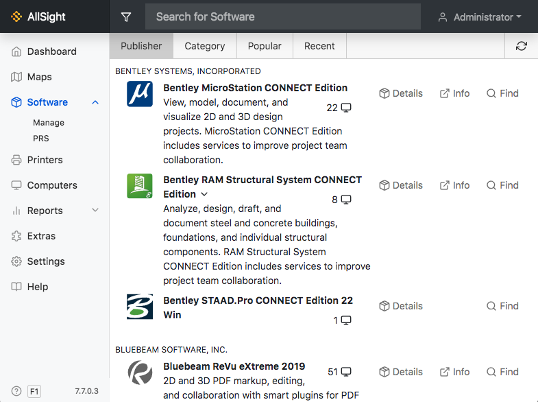Click Info for Bluebeam ReVu eXtreme
The height and width of the screenshot is (402, 538).
454,372
